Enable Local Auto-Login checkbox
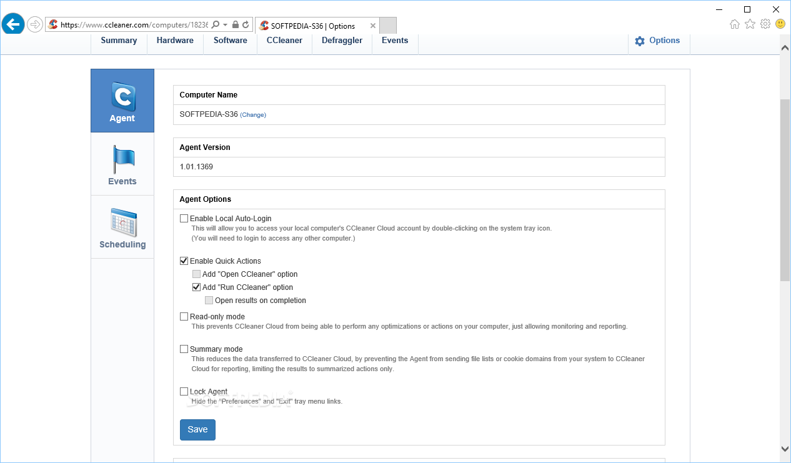Viewport: 791px width, 463px height. coord(184,219)
